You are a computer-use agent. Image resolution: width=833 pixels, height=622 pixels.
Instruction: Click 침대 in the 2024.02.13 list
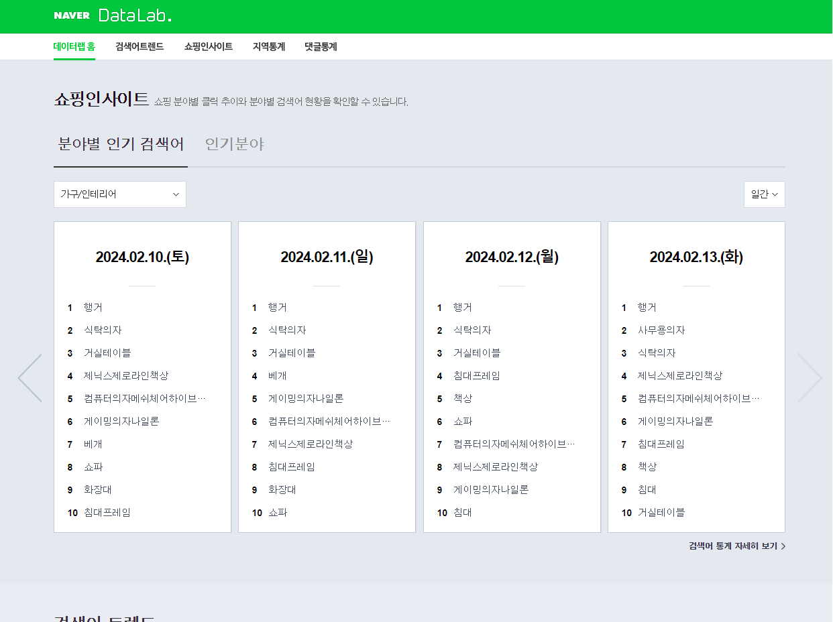(647, 490)
